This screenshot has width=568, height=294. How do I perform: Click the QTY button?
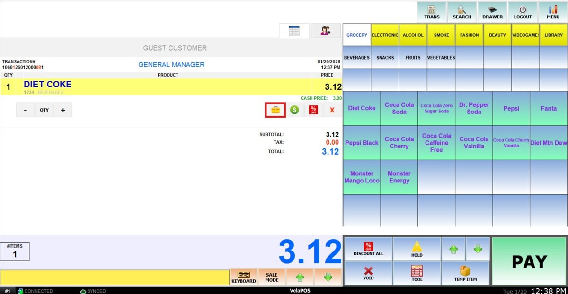tap(44, 110)
